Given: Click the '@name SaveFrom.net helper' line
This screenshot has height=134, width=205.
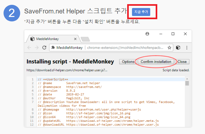Looking at the screenshot, I should pyautogui.click(x=69, y=83).
